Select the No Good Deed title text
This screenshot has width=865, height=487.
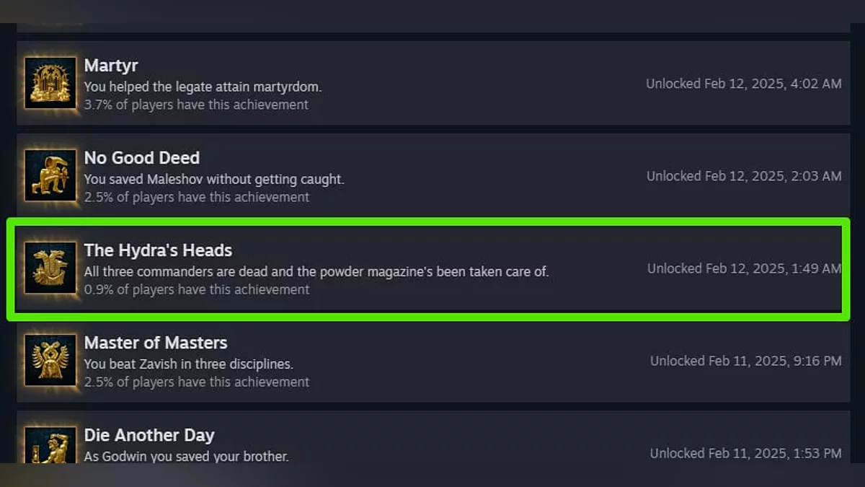(x=142, y=158)
